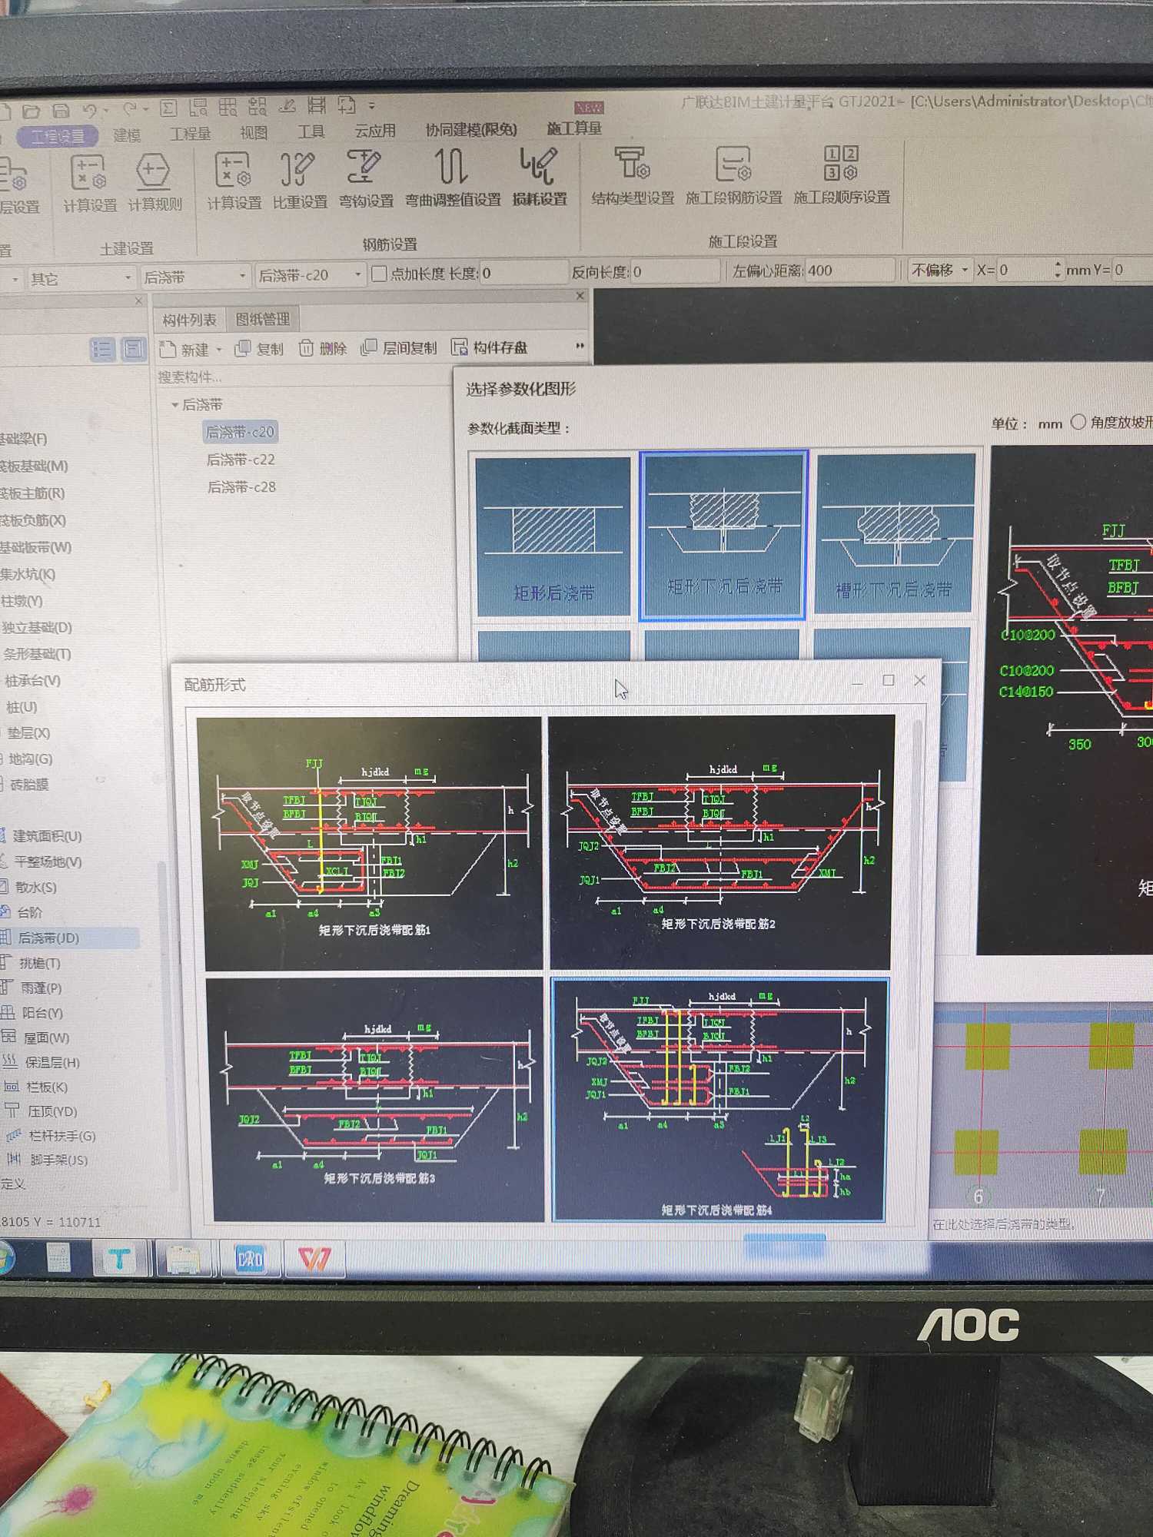Viewport: 1153px width, 1537px height.
Task: Select 栏杆扶手(G) in the navigation tree
Action: (61, 1135)
